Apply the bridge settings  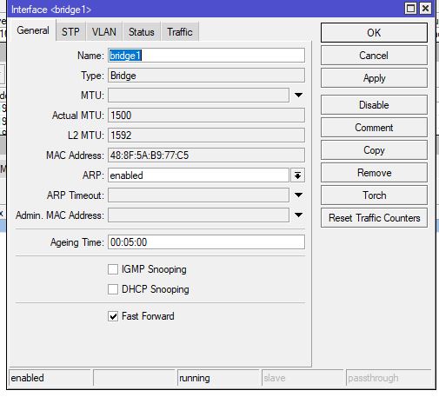coord(374,78)
